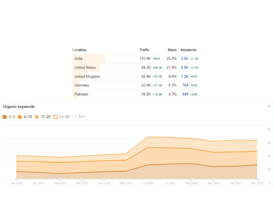Viewport: 274px width, 205px height.
Task: Open Germany's 764 keywords link
Action: (x=185, y=85)
